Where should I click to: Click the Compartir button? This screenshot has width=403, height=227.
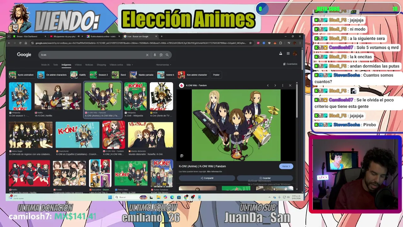[x=207, y=178]
